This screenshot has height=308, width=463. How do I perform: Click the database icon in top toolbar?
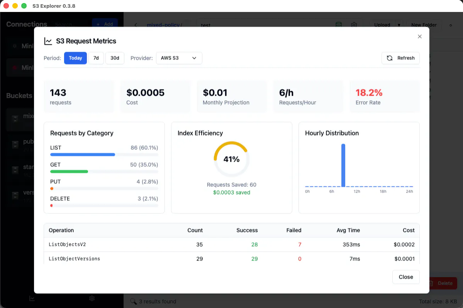coord(339,24)
